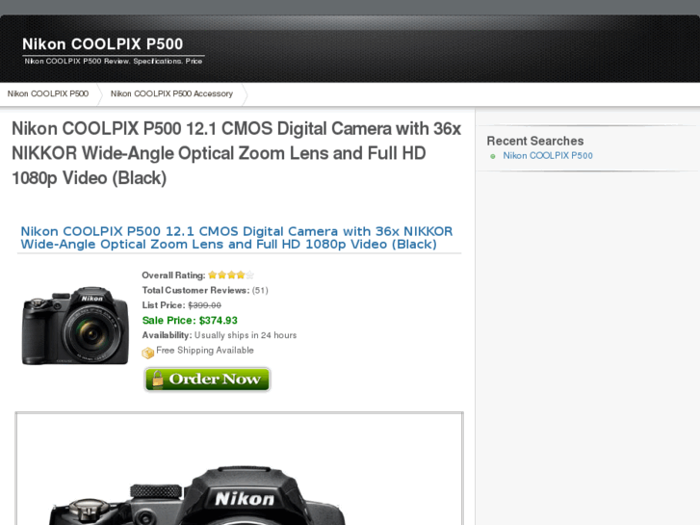
Task: Click the padlock icon on Order Now
Action: pos(157,379)
